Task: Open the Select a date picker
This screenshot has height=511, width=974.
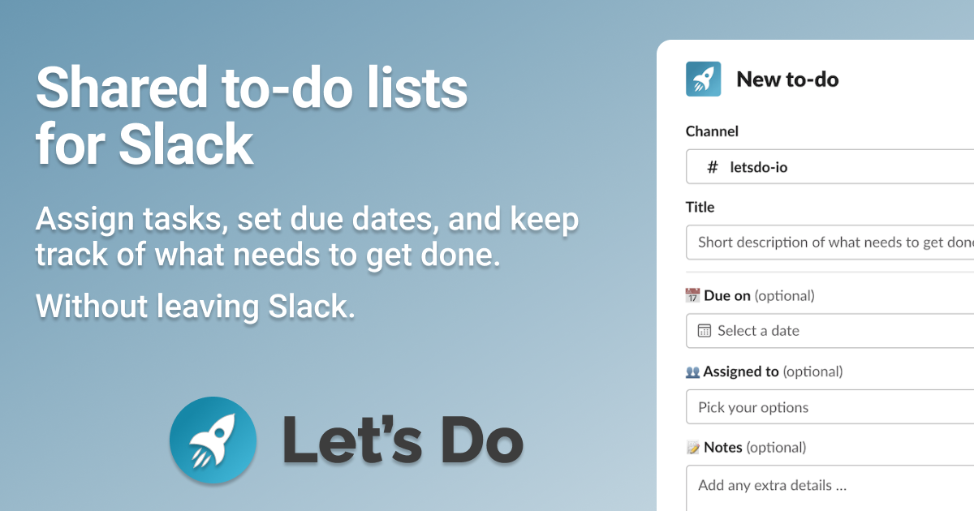Action: pyautogui.click(x=830, y=331)
